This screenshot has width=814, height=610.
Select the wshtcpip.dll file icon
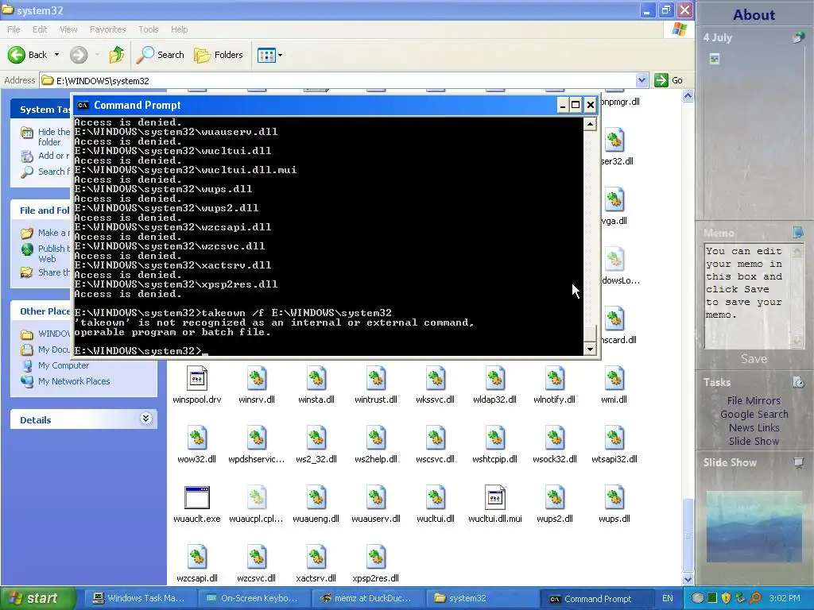pyautogui.click(x=494, y=438)
